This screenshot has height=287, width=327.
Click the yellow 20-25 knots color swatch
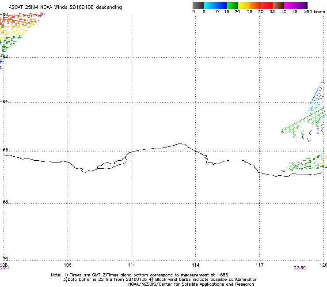[x=244, y=5]
